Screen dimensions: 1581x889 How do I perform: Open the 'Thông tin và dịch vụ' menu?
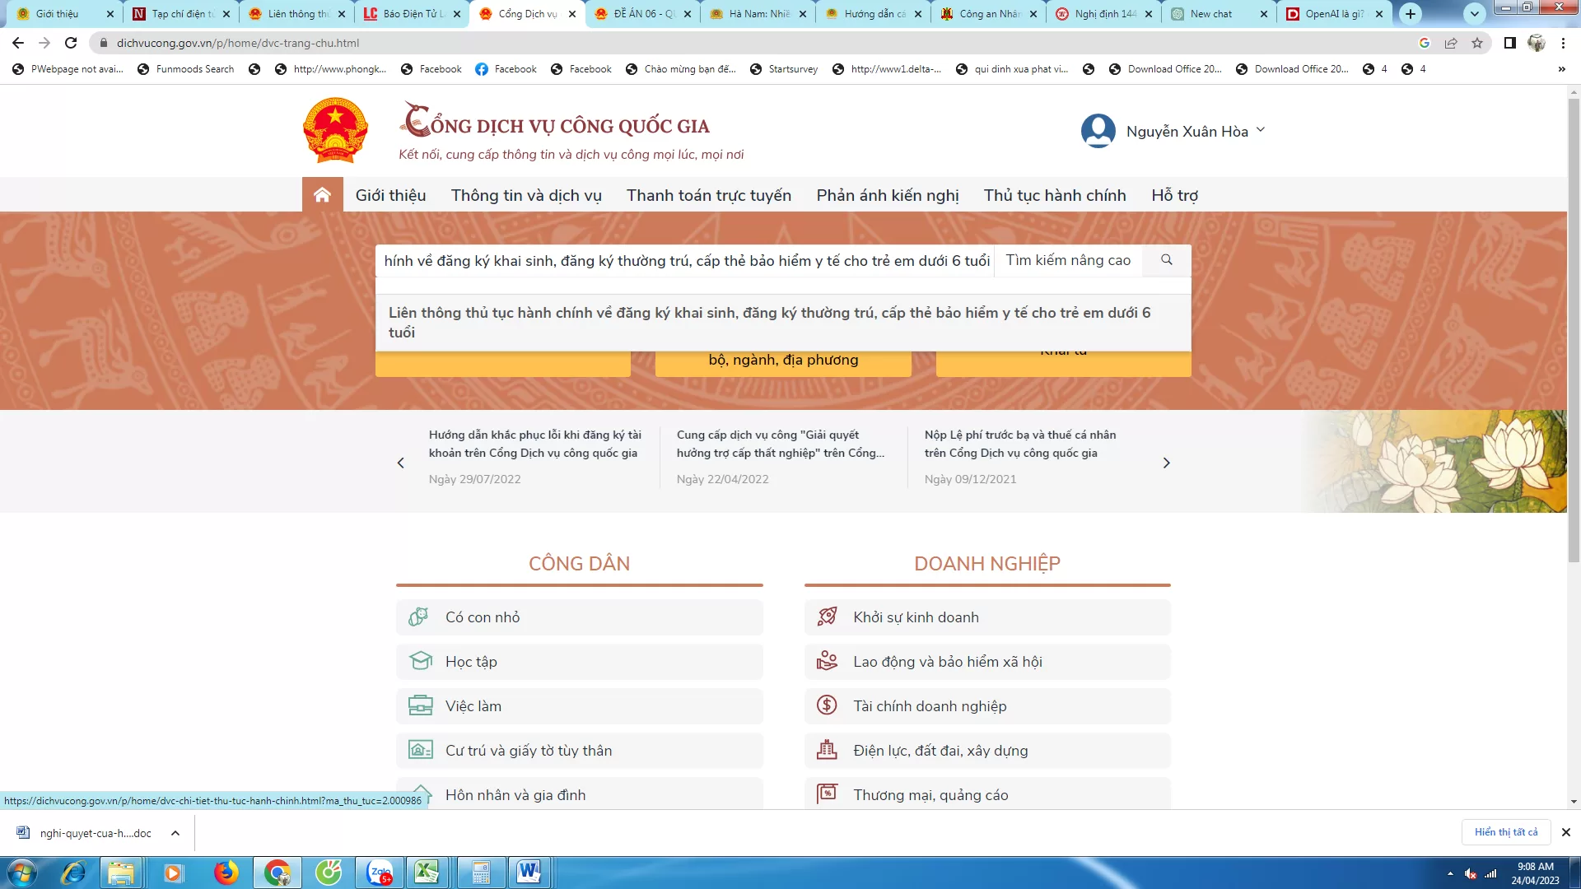tap(526, 195)
